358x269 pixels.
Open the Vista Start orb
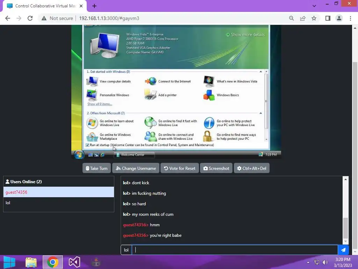click(79, 154)
